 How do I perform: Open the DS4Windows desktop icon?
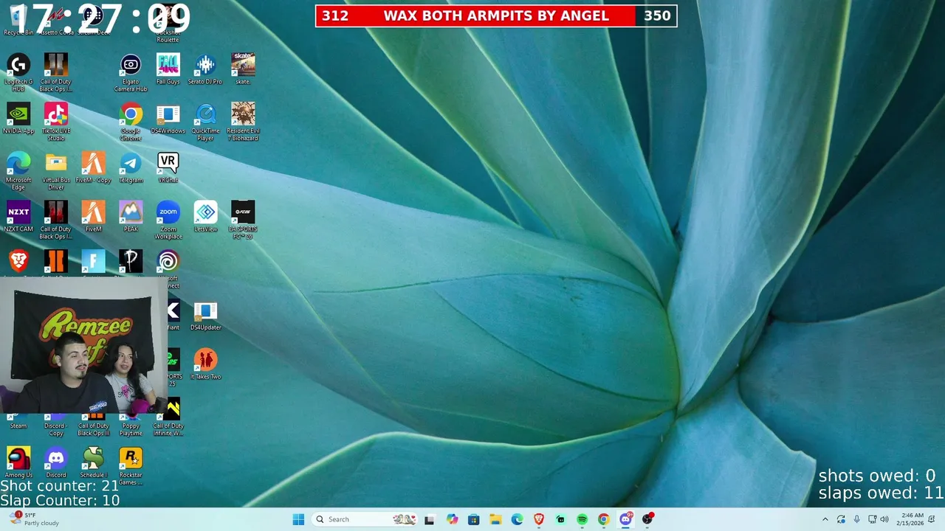point(168,119)
